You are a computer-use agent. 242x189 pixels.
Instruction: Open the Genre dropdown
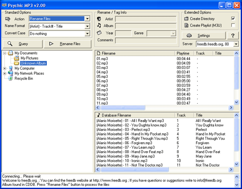173,34
